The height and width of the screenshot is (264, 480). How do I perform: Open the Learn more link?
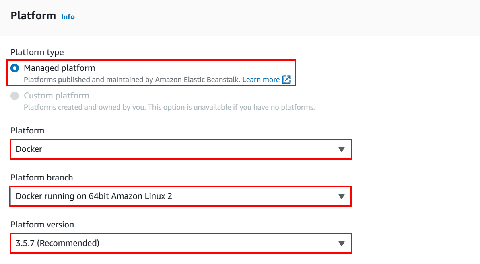point(261,80)
